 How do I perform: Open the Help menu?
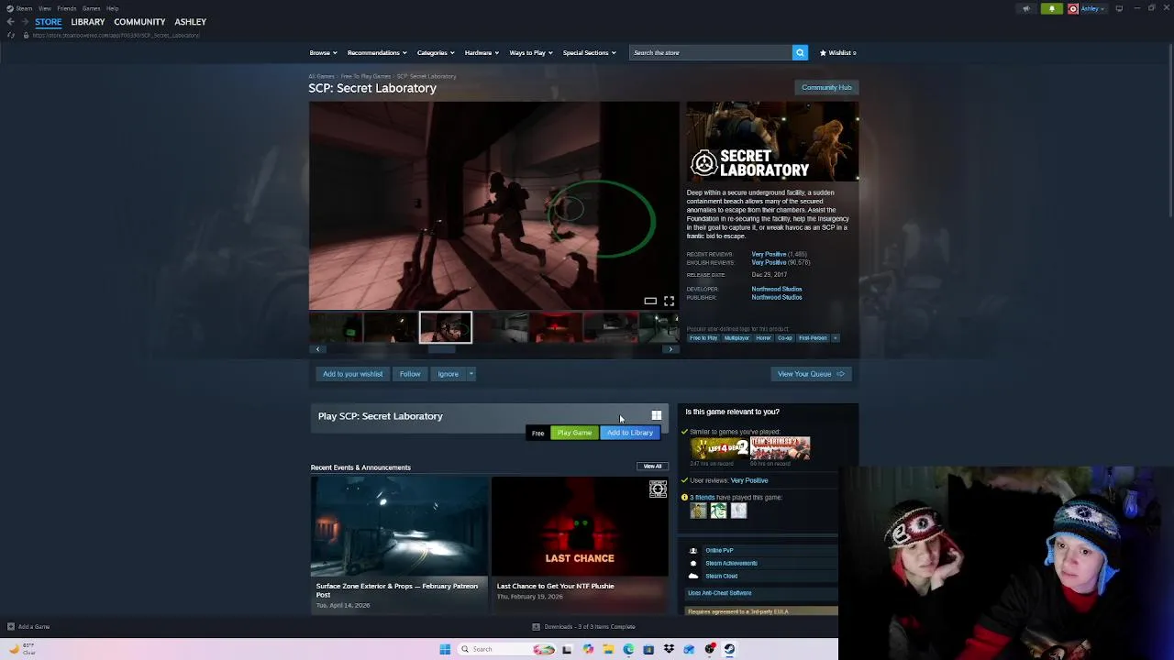pos(112,8)
